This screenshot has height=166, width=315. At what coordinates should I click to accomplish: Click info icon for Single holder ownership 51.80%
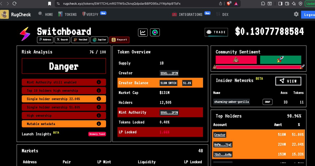[99, 107]
